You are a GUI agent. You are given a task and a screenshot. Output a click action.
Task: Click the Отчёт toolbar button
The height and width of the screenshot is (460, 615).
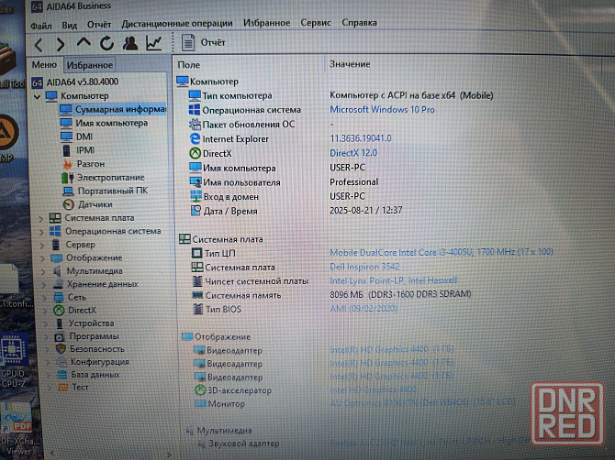tap(204, 42)
